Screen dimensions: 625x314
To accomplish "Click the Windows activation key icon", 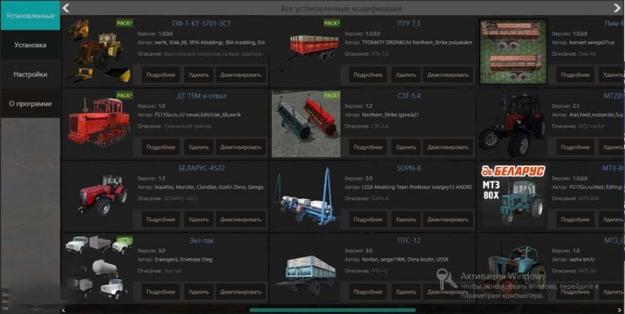I will tap(446, 279).
